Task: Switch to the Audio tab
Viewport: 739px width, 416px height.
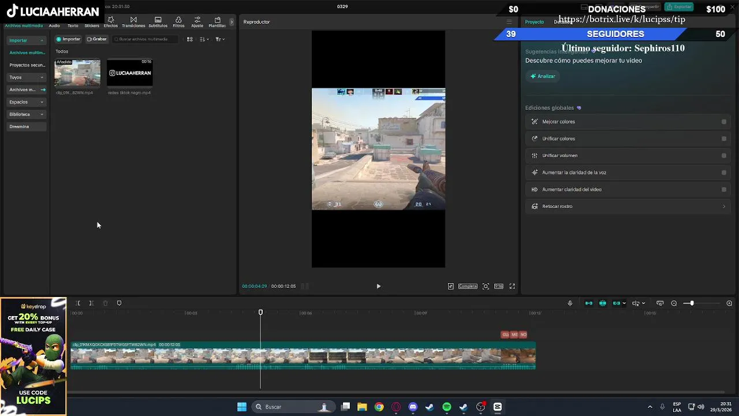Action: [54, 26]
